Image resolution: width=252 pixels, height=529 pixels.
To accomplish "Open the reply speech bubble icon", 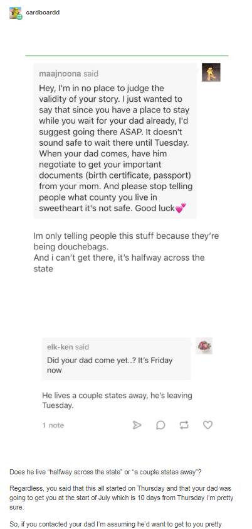I will pos(160,425).
